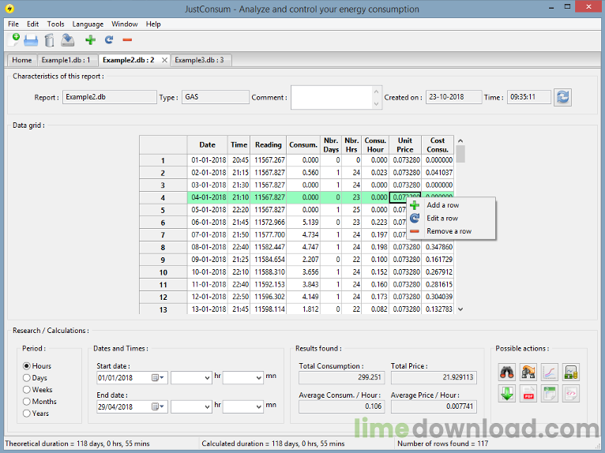Click the chart with coins cost icon
Image resolution: width=605 pixels, height=453 pixels.
click(571, 372)
